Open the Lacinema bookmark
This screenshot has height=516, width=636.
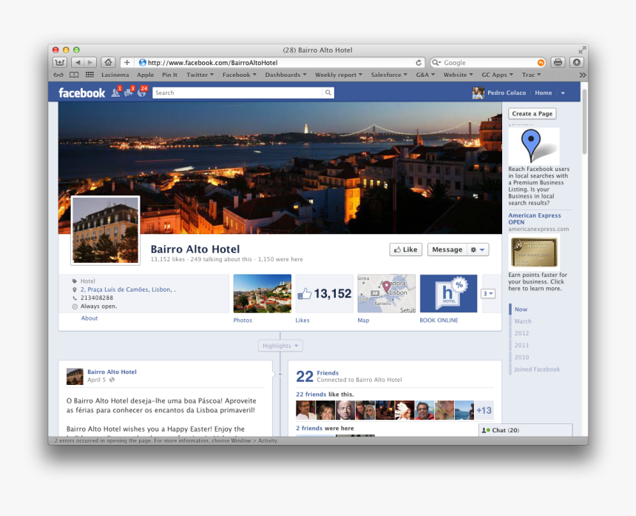[115, 75]
